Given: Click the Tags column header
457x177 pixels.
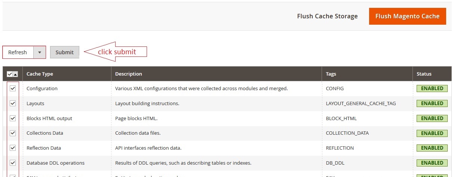Looking at the screenshot, I should click(x=331, y=74).
